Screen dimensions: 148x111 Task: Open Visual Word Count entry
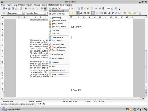59,70
